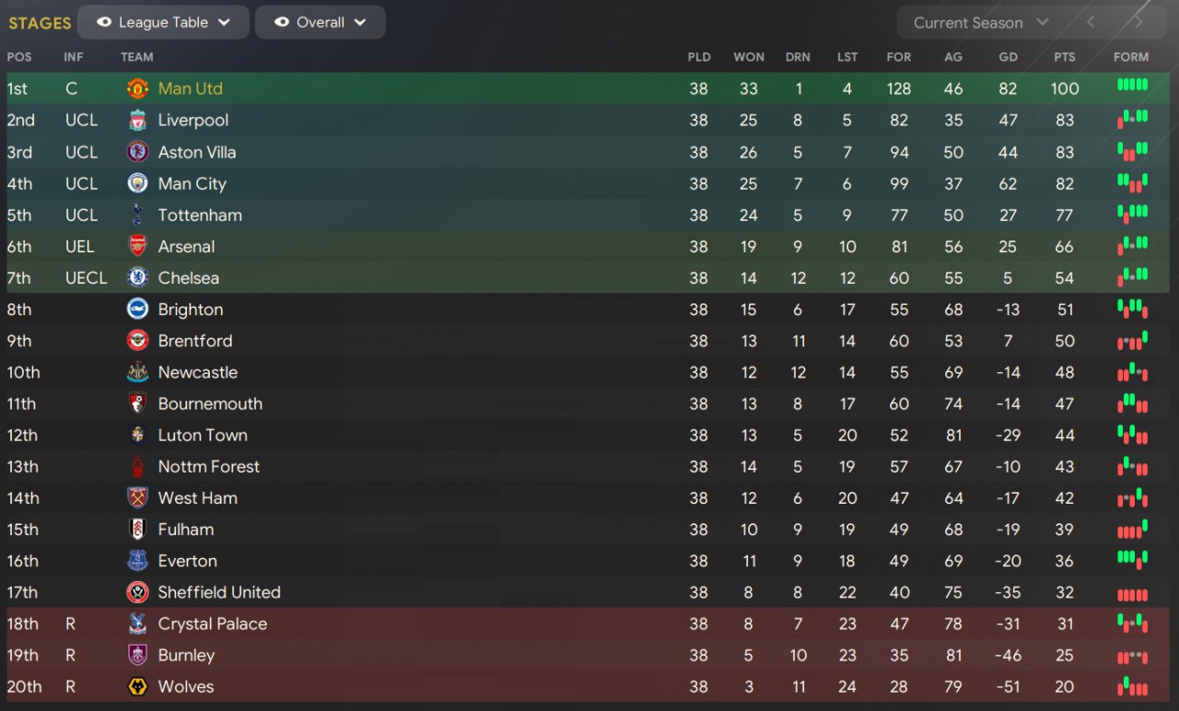Click the Everton club badge
Viewport: 1179px width, 711px height.
pos(137,560)
